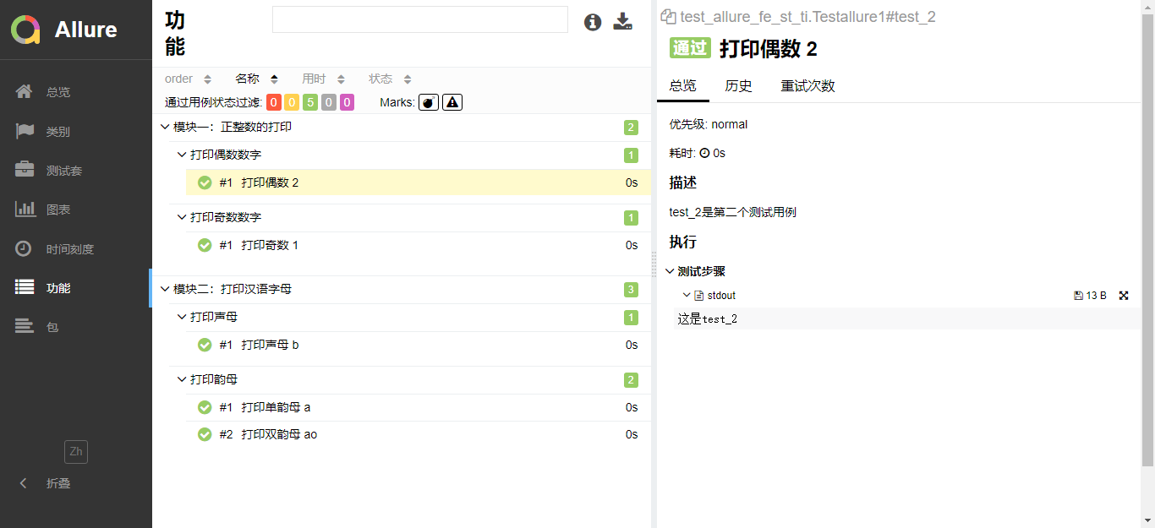Collapse the 打印韵母 node
Screen dimensions: 1155x528
(181, 379)
